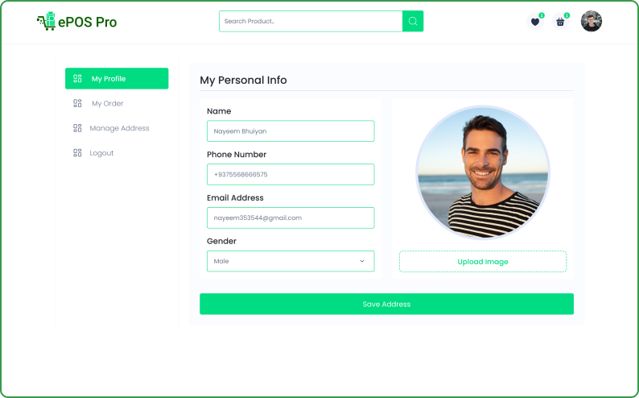Click the grid icon beside My Order

pos(77,103)
